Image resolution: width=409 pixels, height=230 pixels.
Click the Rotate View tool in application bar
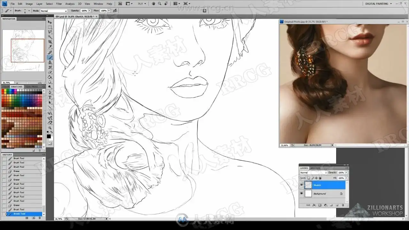[166, 4]
